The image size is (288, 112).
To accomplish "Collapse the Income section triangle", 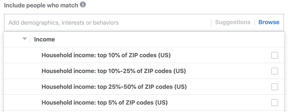I will click(25, 39).
